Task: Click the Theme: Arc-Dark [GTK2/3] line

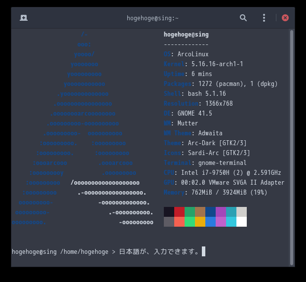Action: [205, 143]
